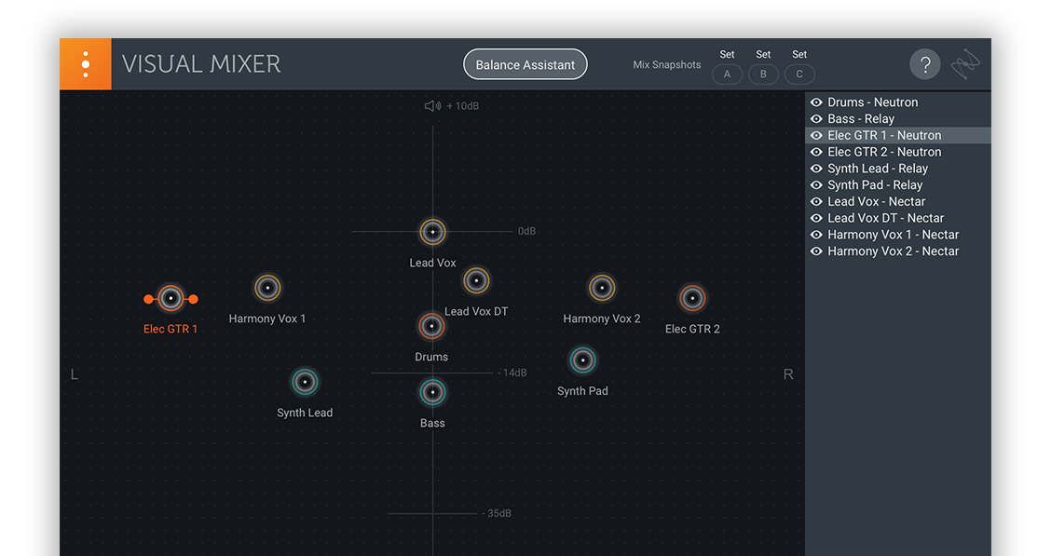Select Elec GTR 2 - Neutron in track list
1051x556 pixels.
885,151
